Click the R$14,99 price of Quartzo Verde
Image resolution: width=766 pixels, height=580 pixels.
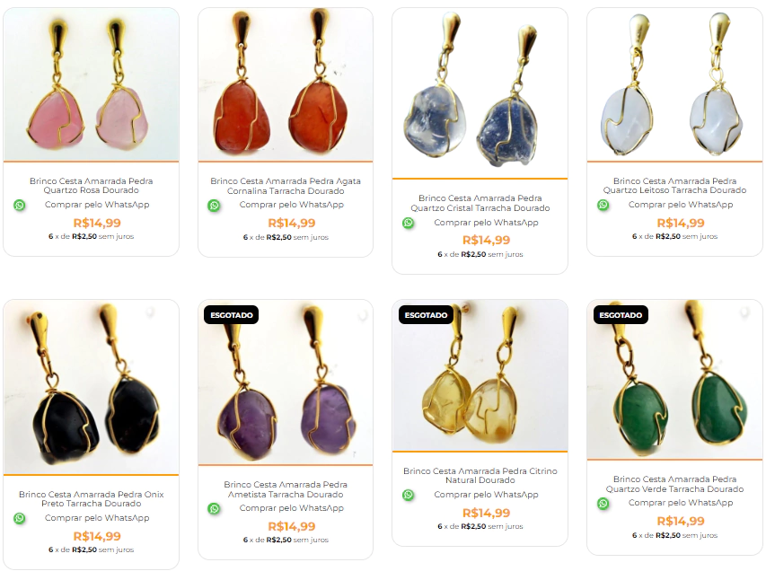tap(681, 522)
